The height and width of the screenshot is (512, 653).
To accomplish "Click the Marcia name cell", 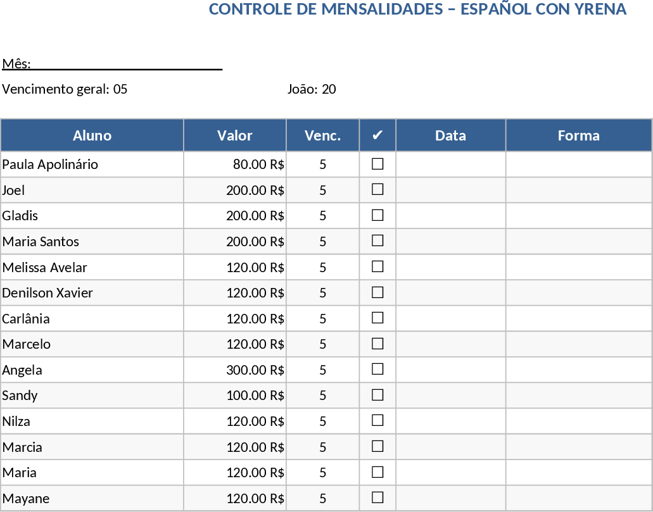I will [x=92, y=447].
